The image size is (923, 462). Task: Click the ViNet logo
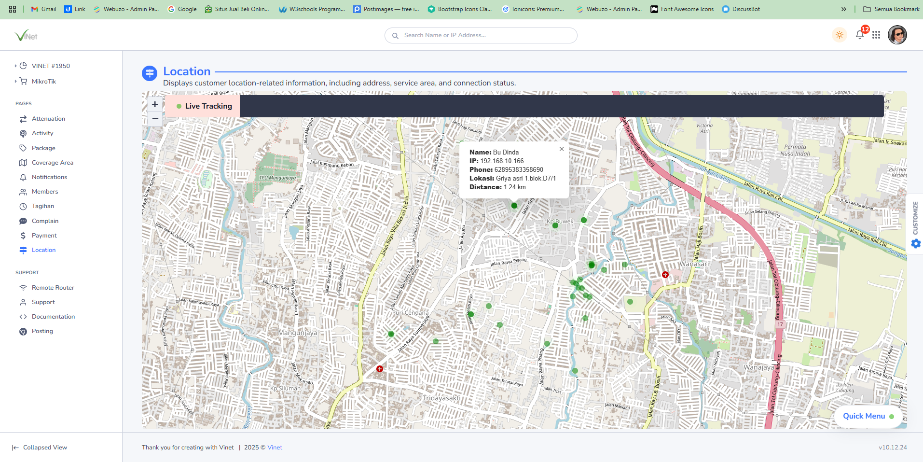tap(26, 35)
